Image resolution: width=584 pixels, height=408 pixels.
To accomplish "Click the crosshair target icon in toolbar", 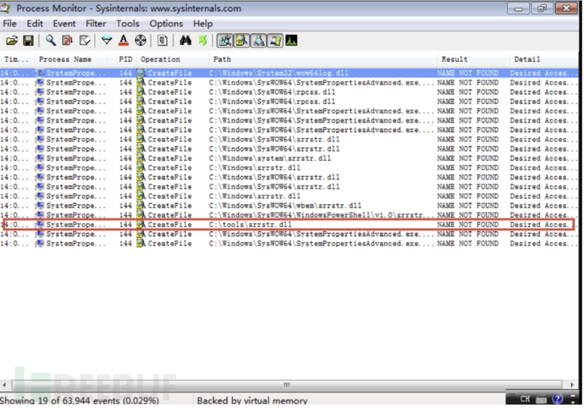I will [x=140, y=41].
